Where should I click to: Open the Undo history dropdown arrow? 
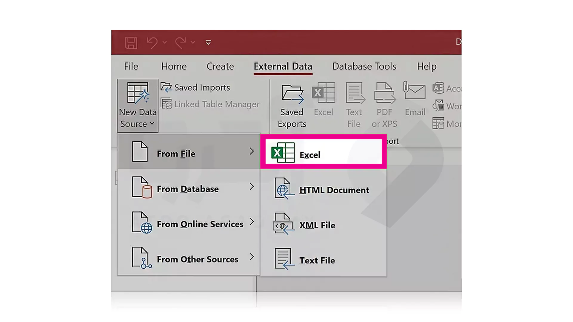tap(164, 43)
